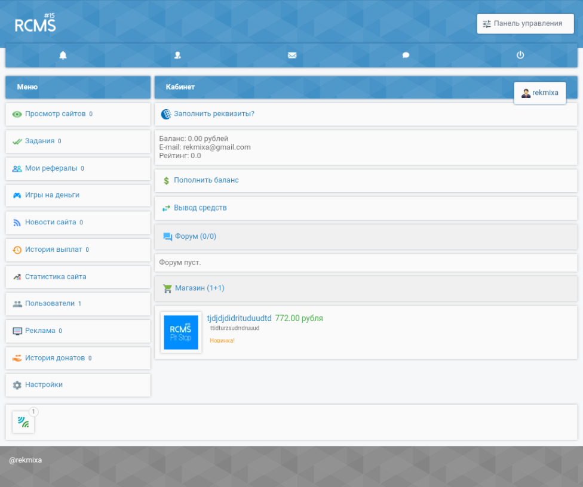Click the rekmixa profile button

(539, 93)
